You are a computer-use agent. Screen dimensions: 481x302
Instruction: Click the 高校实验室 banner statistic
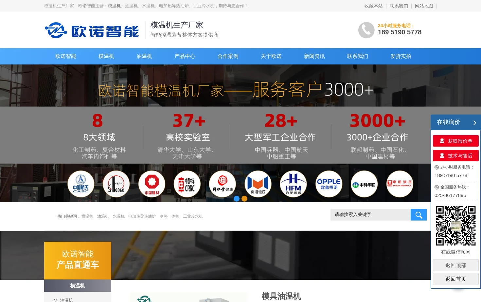click(x=188, y=137)
